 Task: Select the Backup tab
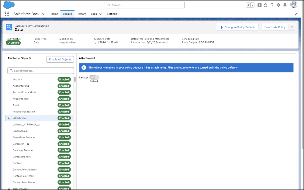point(67,14)
